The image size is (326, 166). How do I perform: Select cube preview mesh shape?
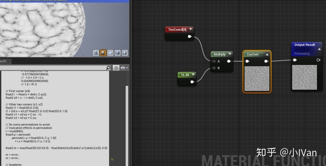117,53
